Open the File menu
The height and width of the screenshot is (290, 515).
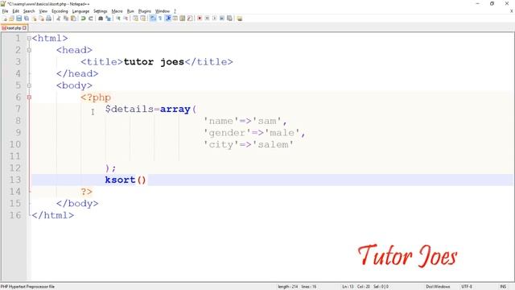5,11
